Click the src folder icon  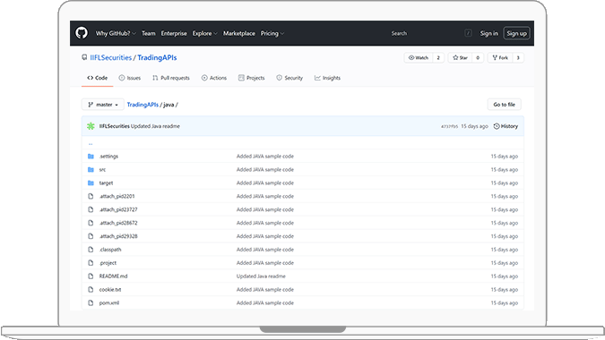(91, 169)
